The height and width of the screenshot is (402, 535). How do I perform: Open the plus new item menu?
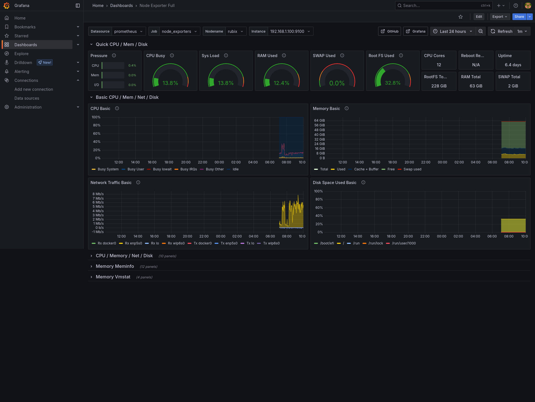pos(500,6)
